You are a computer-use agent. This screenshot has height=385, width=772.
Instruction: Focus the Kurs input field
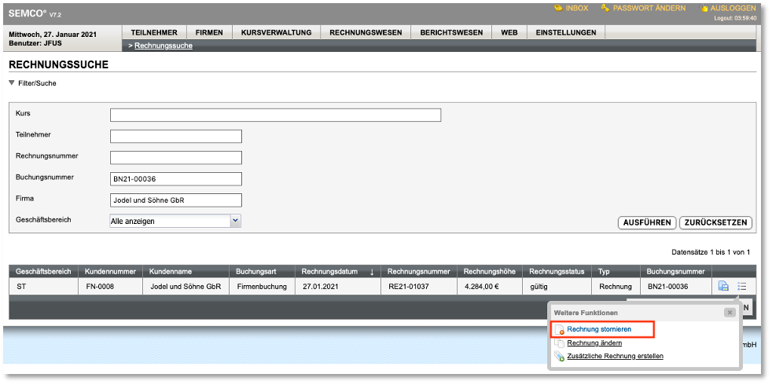(x=275, y=115)
